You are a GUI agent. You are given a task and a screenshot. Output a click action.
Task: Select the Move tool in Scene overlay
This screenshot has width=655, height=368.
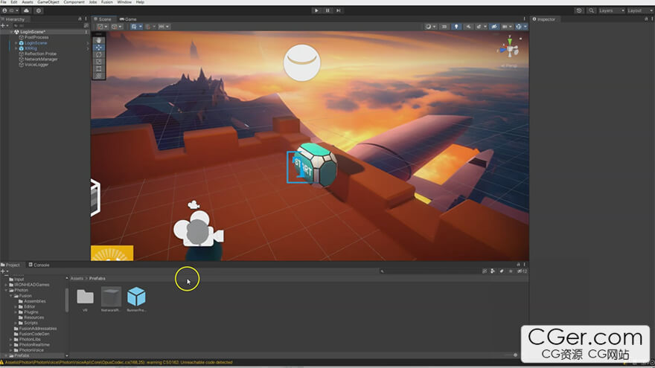click(99, 48)
